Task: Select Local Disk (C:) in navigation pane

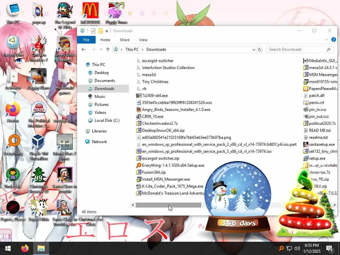Action: click(x=107, y=120)
